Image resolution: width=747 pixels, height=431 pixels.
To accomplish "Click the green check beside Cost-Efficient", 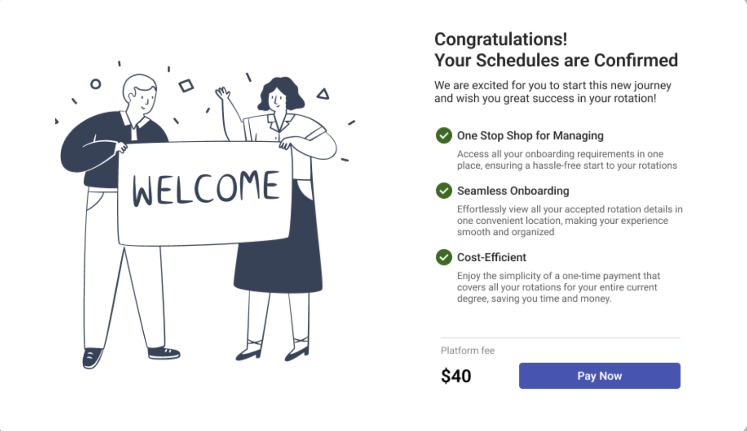I will pos(444,257).
